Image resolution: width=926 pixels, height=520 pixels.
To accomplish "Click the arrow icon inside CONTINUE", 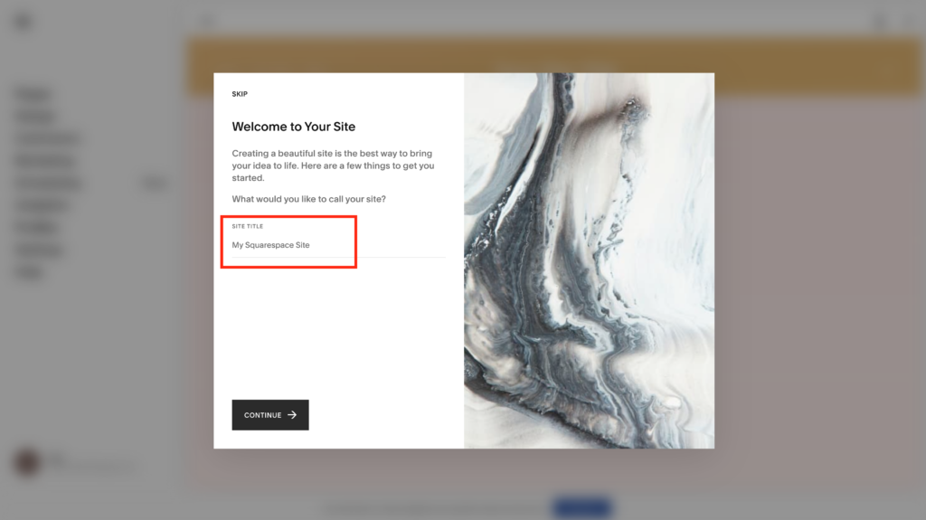I will (292, 415).
